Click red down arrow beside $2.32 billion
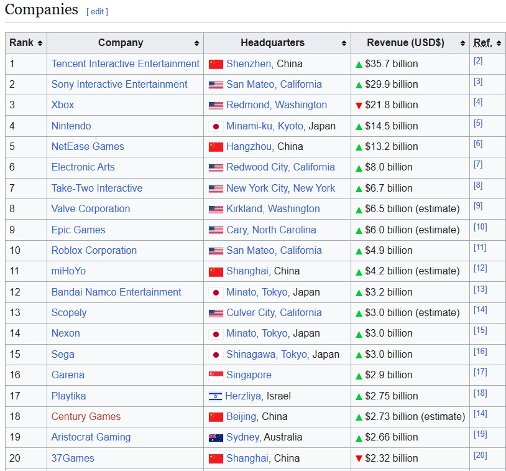The width and height of the screenshot is (506, 471). click(359, 459)
